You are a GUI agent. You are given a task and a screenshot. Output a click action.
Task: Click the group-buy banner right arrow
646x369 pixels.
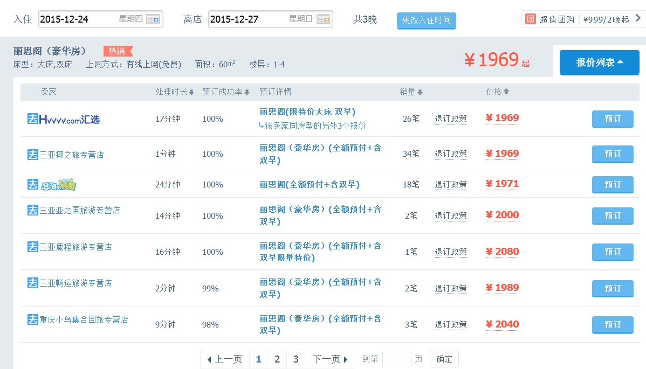(638, 19)
